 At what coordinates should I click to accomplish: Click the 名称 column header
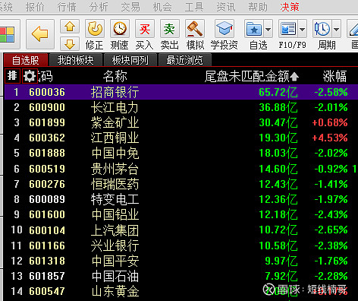pyautogui.click(x=115, y=76)
